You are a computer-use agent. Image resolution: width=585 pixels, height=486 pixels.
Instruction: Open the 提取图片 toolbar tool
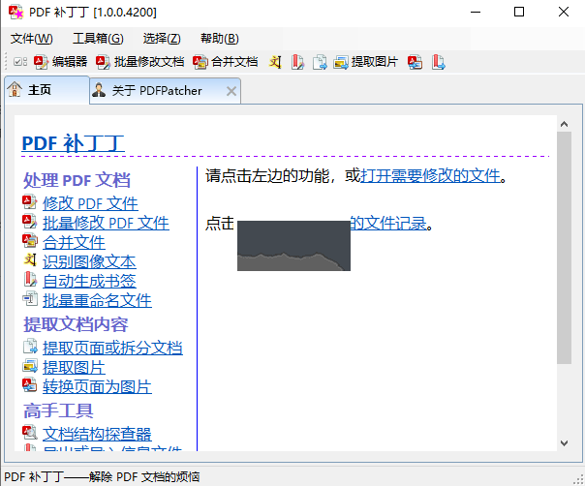click(366, 62)
